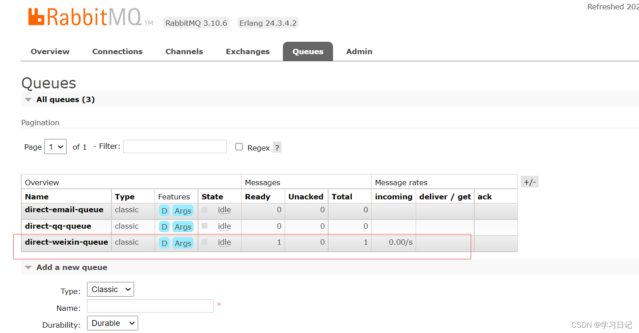The width and height of the screenshot is (639, 333).
Task: Open the direct-qq-queue link
Action: 58,226
